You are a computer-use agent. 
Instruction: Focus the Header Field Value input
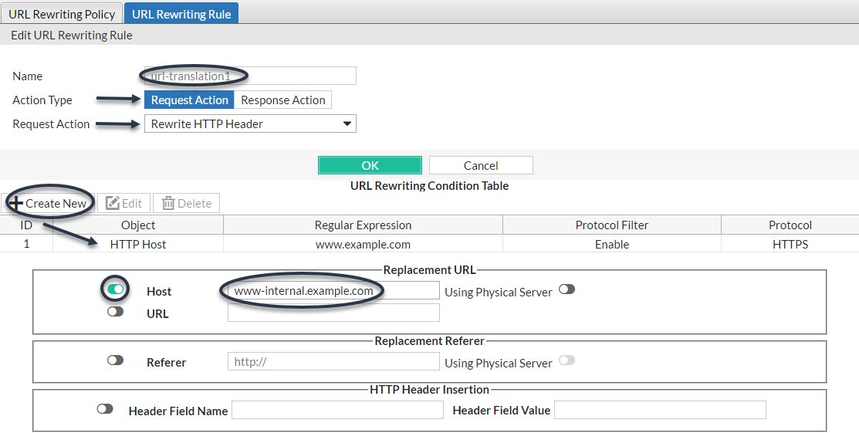coord(660,410)
